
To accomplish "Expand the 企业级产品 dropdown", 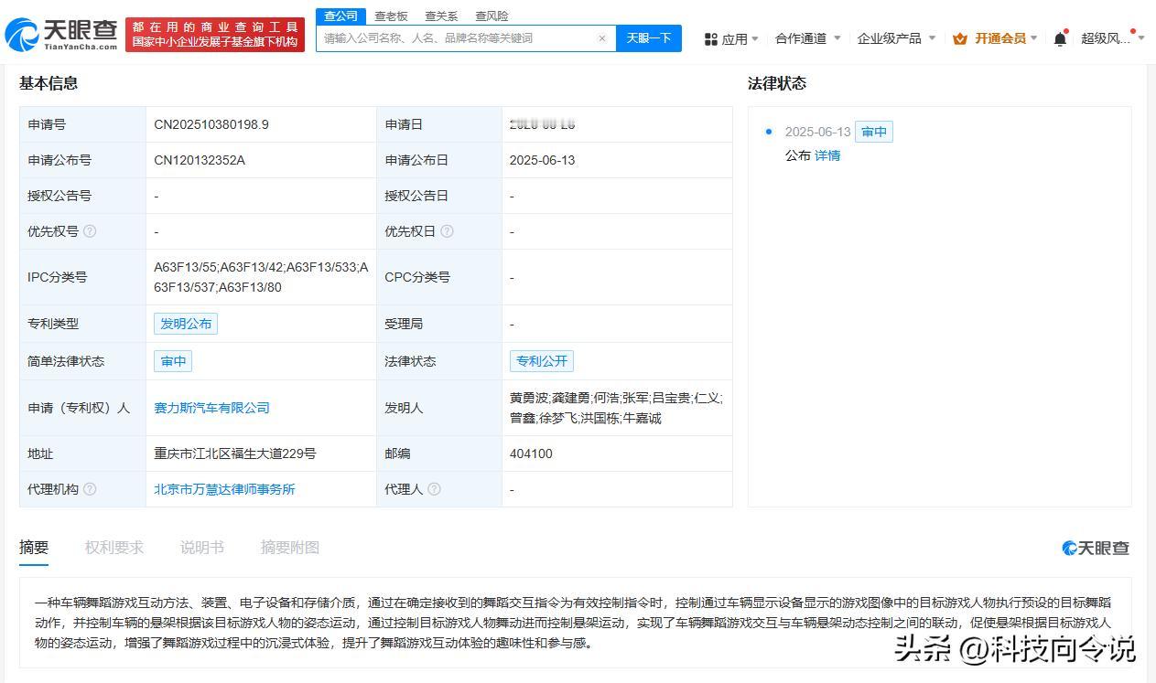I will [896, 38].
